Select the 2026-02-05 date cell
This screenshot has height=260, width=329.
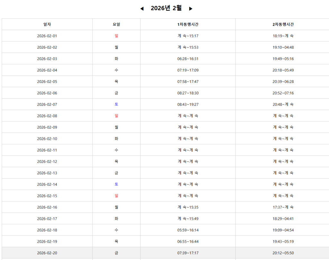(x=47, y=82)
